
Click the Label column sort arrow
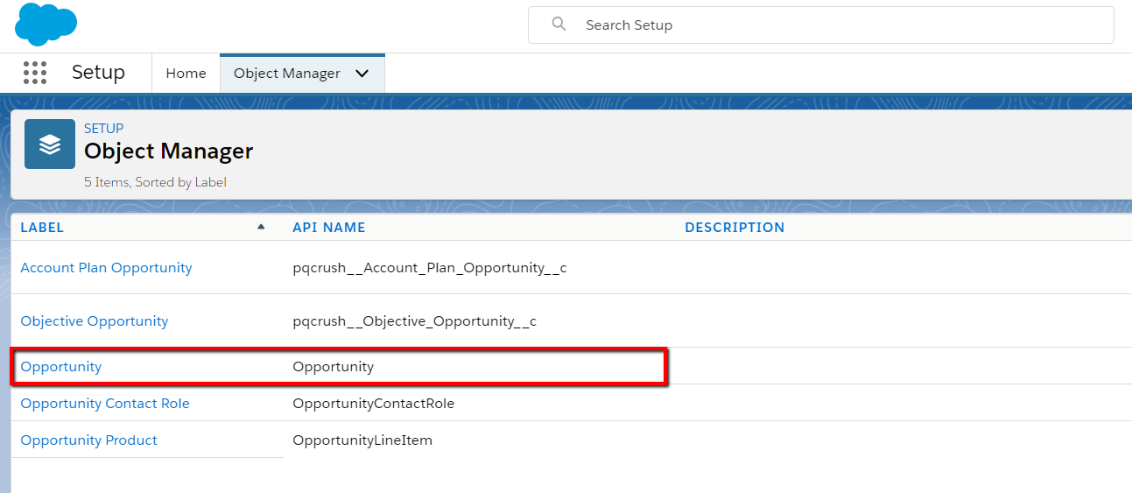(261, 227)
